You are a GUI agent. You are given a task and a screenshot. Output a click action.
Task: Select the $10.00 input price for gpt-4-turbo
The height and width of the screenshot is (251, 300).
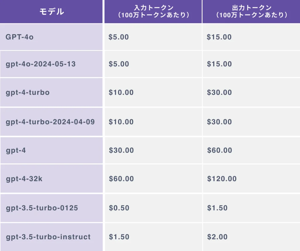(121, 92)
